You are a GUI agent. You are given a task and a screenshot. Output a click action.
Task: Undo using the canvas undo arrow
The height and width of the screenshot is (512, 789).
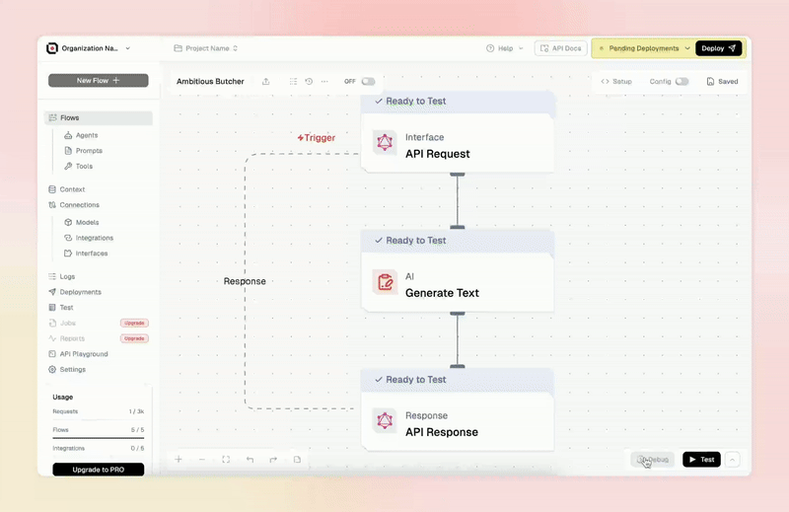250,459
